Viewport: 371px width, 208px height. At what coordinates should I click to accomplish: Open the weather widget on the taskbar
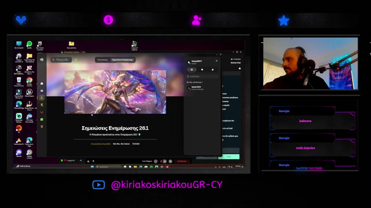pyautogui.click(x=23, y=166)
